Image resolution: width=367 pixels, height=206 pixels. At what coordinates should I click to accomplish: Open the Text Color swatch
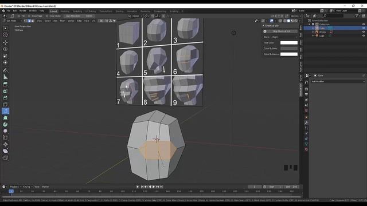click(x=289, y=43)
